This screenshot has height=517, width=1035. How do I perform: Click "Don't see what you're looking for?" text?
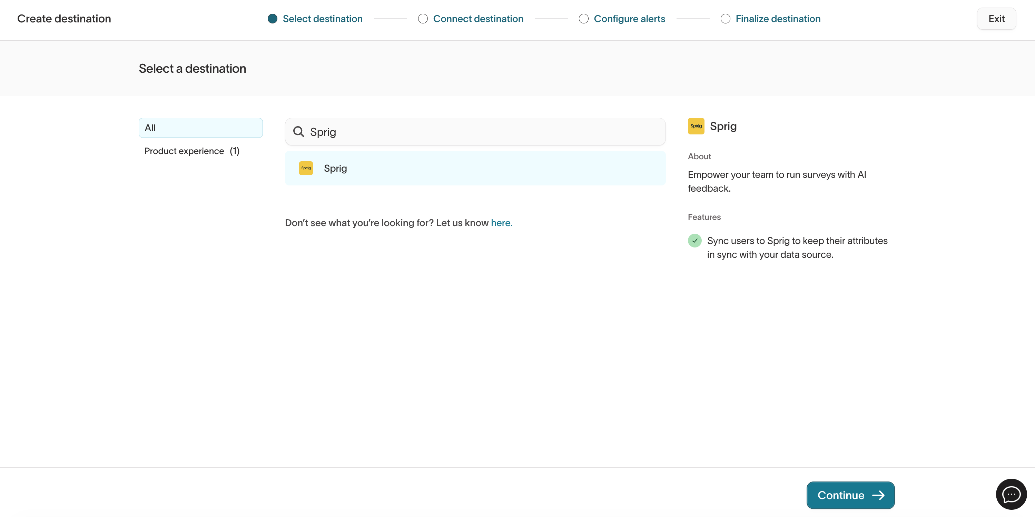[x=359, y=223]
